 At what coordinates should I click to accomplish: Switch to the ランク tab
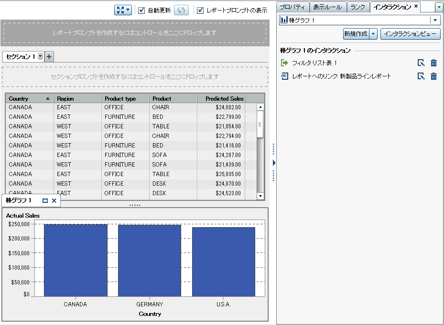tap(357, 7)
